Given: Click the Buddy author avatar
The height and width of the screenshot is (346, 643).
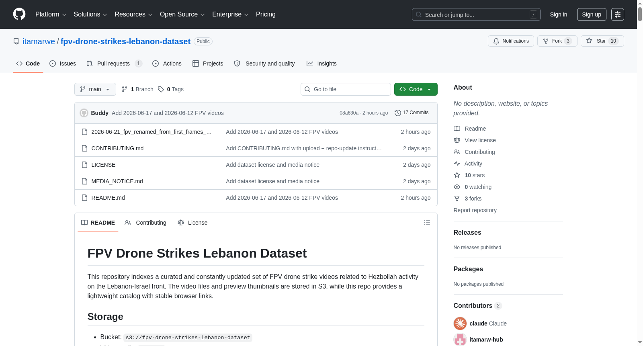Looking at the screenshot, I should [84, 113].
